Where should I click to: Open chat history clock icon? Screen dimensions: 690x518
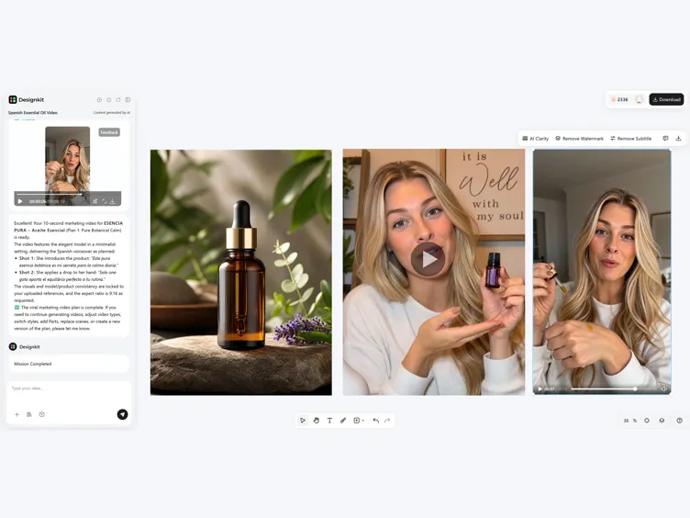pyautogui.click(x=108, y=100)
